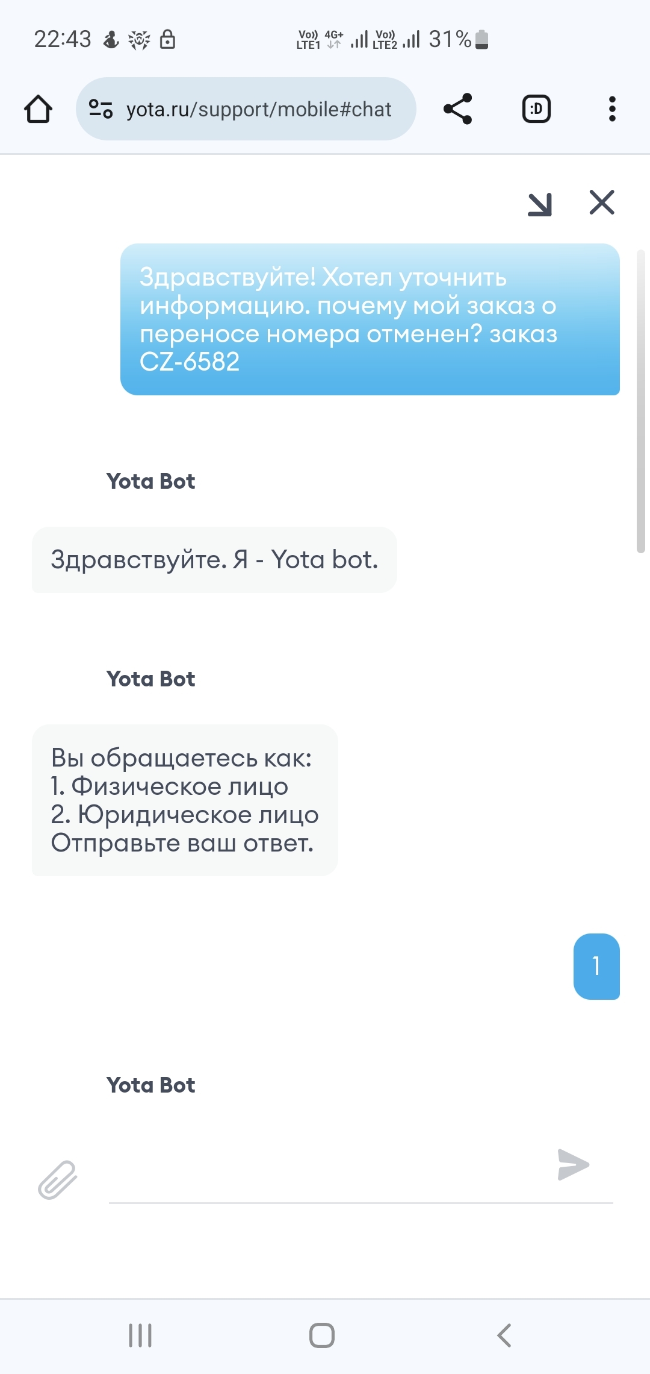This screenshot has width=650, height=1374.
Task: Tap the battery status indicator
Action: pos(481,40)
